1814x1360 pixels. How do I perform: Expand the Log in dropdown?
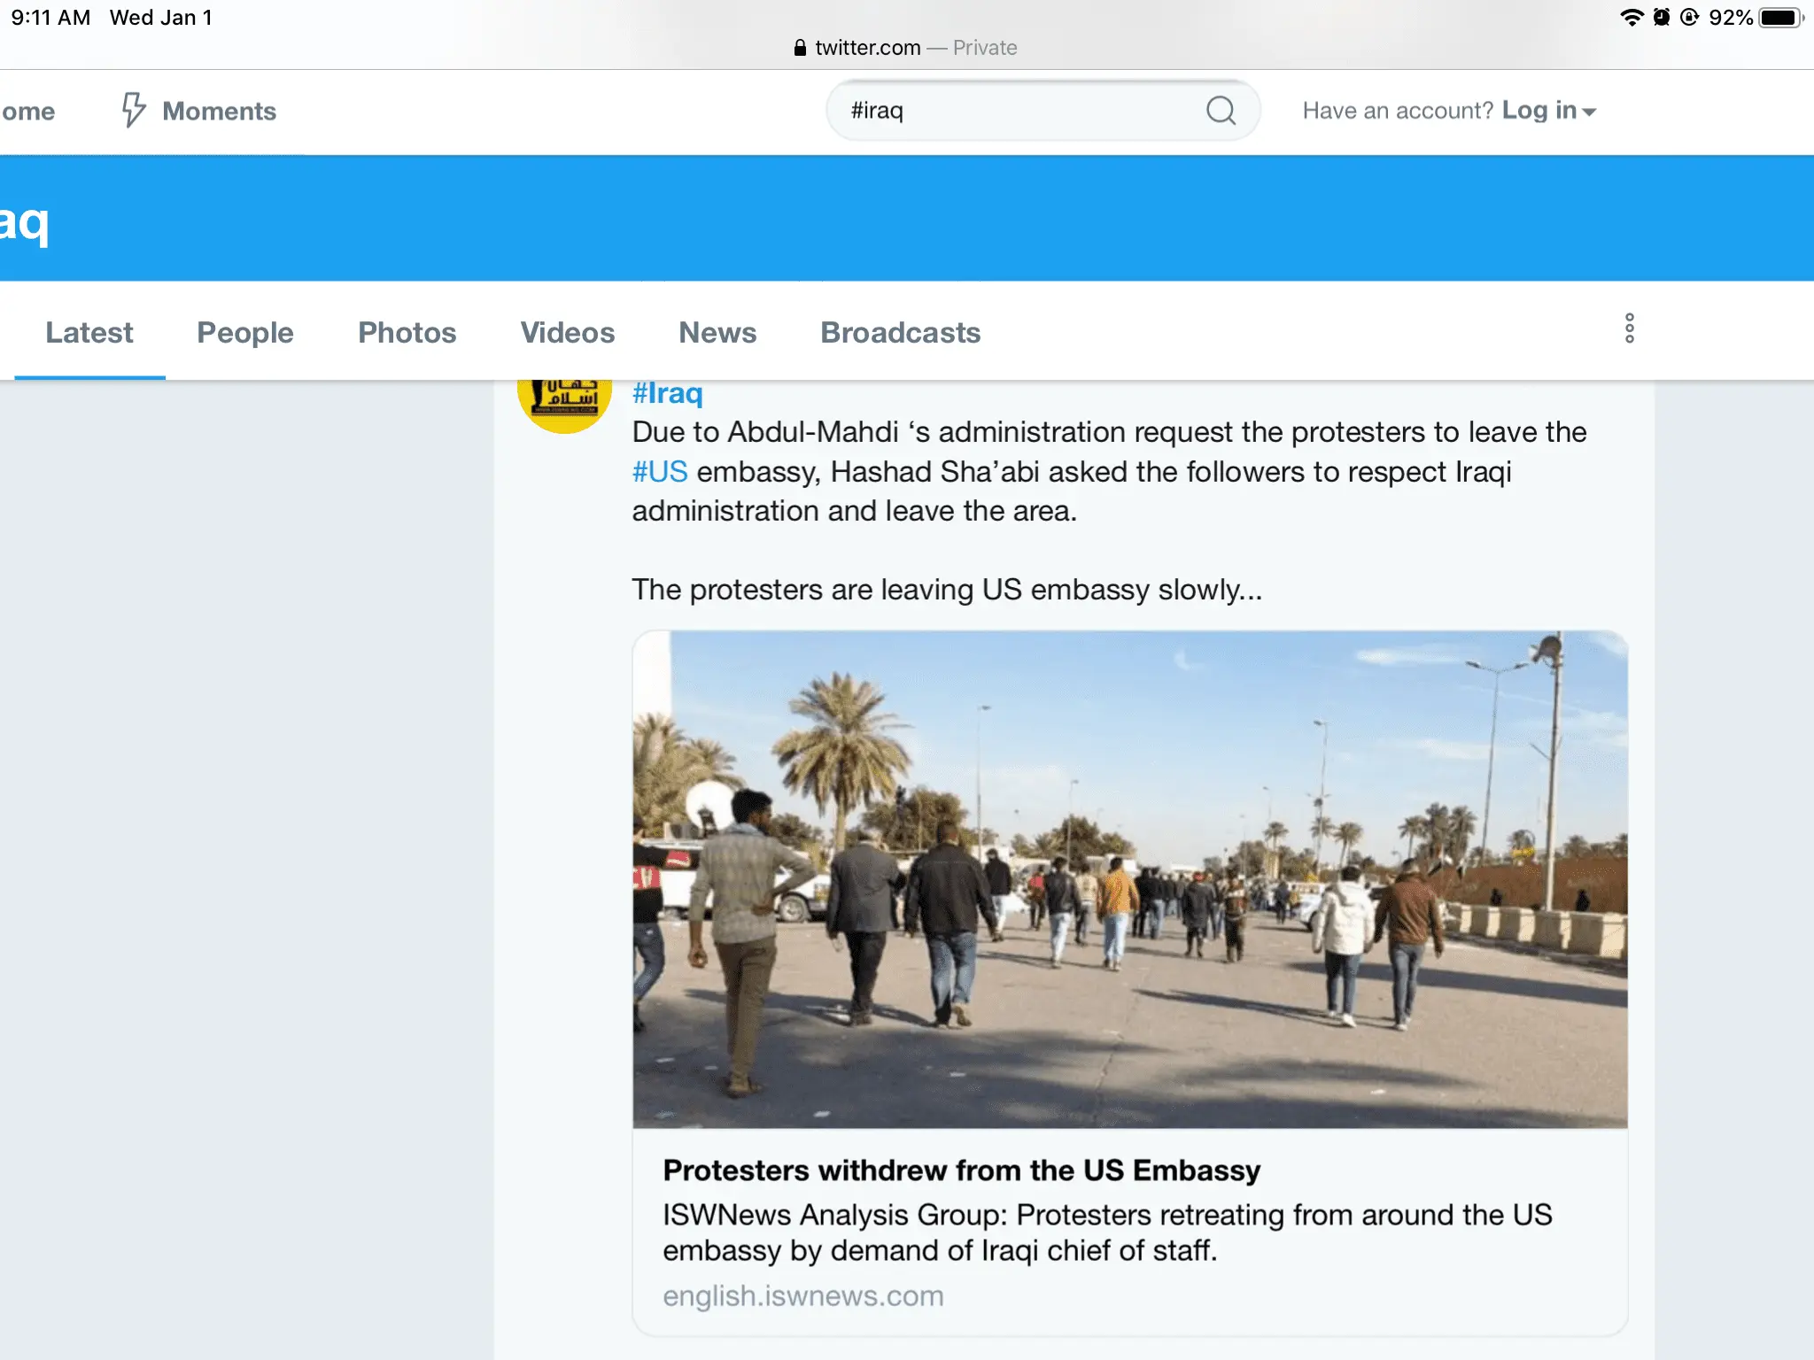1549,111
